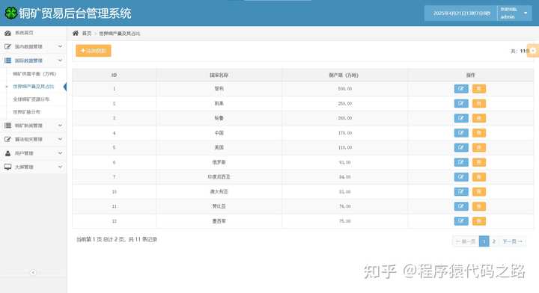Expand the 大屏管理 sidebar section
539x293 pixels.
[x=34, y=167]
